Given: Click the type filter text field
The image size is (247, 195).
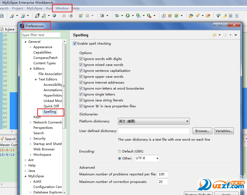Looking at the screenshot, I should point(41,35).
